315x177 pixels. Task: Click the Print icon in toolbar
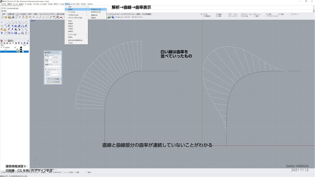click(x=12, y=17)
